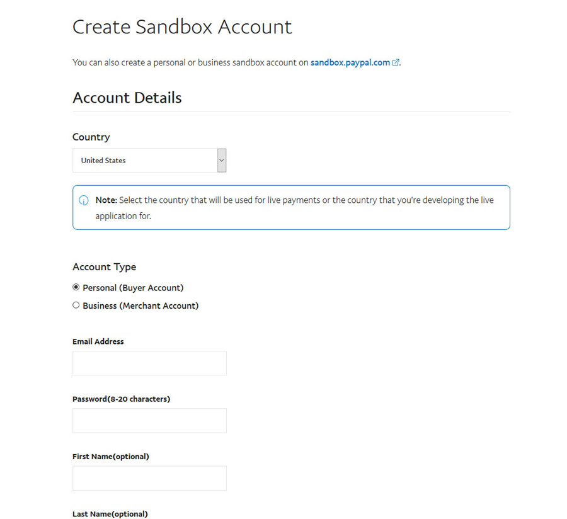Viewport: 567px width, 519px height.
Task: Click into the Password text box
Action: [149, 421]
